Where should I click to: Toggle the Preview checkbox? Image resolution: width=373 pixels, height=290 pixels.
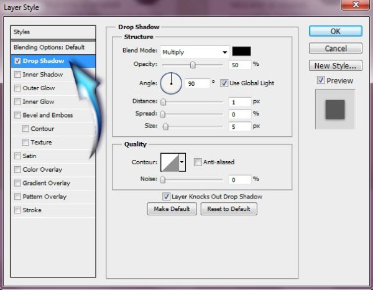tap(321, 80)
